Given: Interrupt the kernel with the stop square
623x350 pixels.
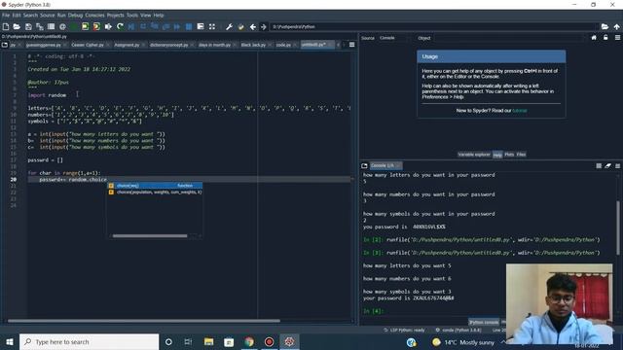Looking at the screenshot, I should 599,166.
